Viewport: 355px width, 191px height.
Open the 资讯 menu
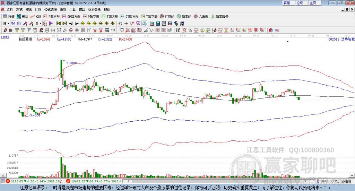(29, 9)
